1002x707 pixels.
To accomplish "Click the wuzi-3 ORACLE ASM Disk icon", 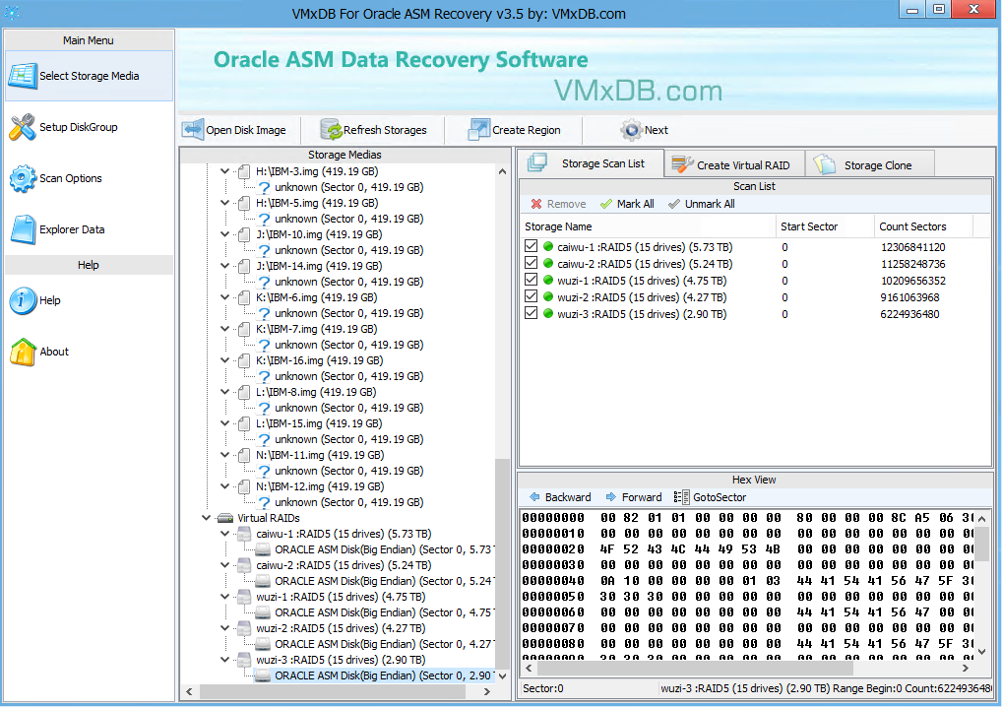I will click(263, 675).
